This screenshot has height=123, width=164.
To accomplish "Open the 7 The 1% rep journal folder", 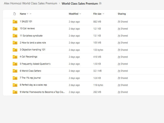I will tap(30, 78).
